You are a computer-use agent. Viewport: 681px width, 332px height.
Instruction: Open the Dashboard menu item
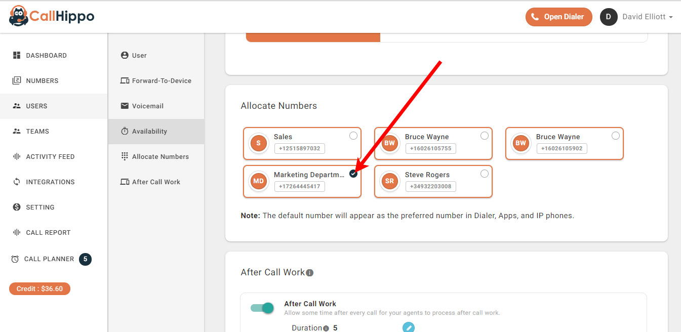tap(54, 55)
